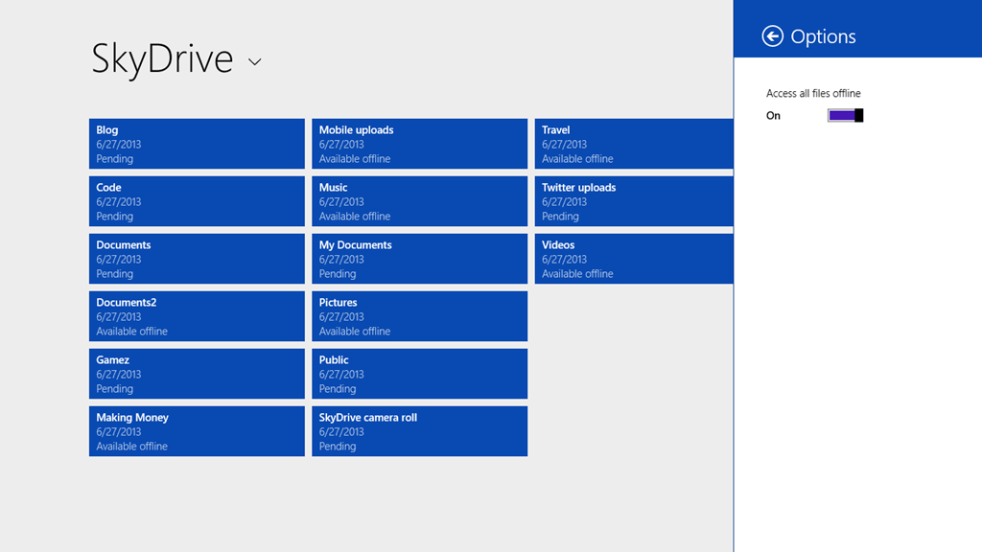Open the My Documents folder tile
Image resolution: width=982 pixels, height=552 pixels.
click(420, 259)
